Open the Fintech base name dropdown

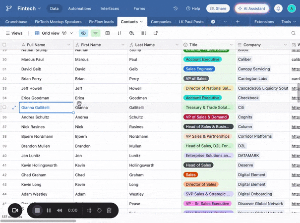(29, 8)
